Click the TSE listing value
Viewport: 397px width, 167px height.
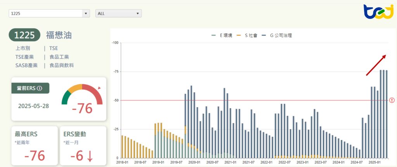54,48
